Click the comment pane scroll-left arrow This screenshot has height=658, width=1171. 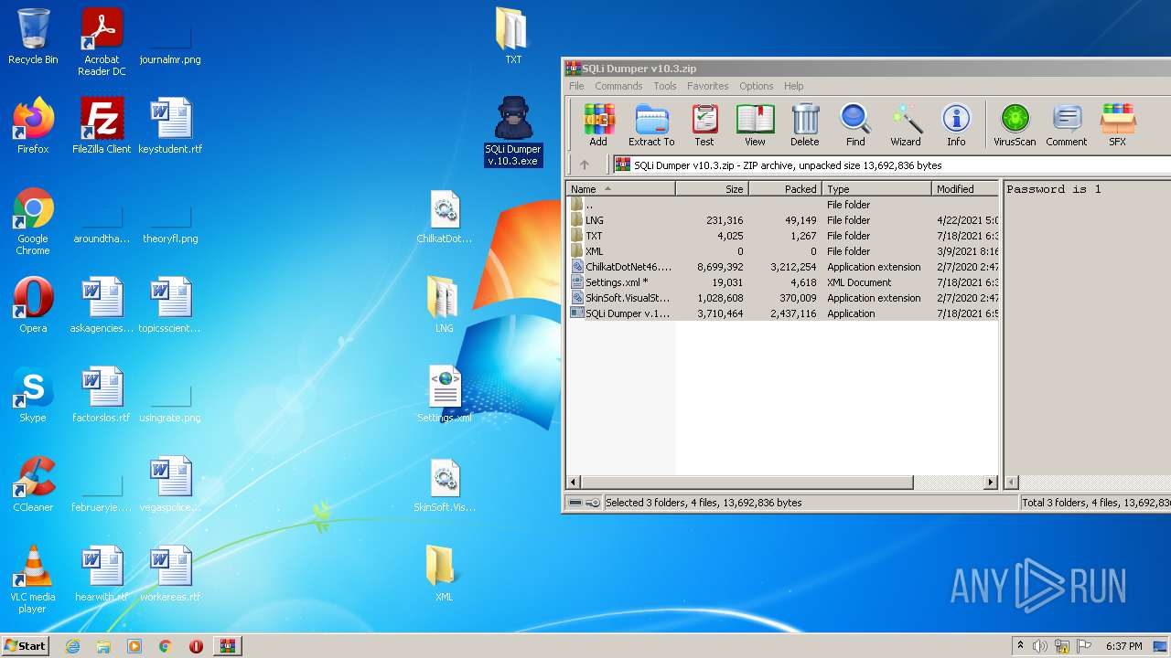click(1012, 483)
